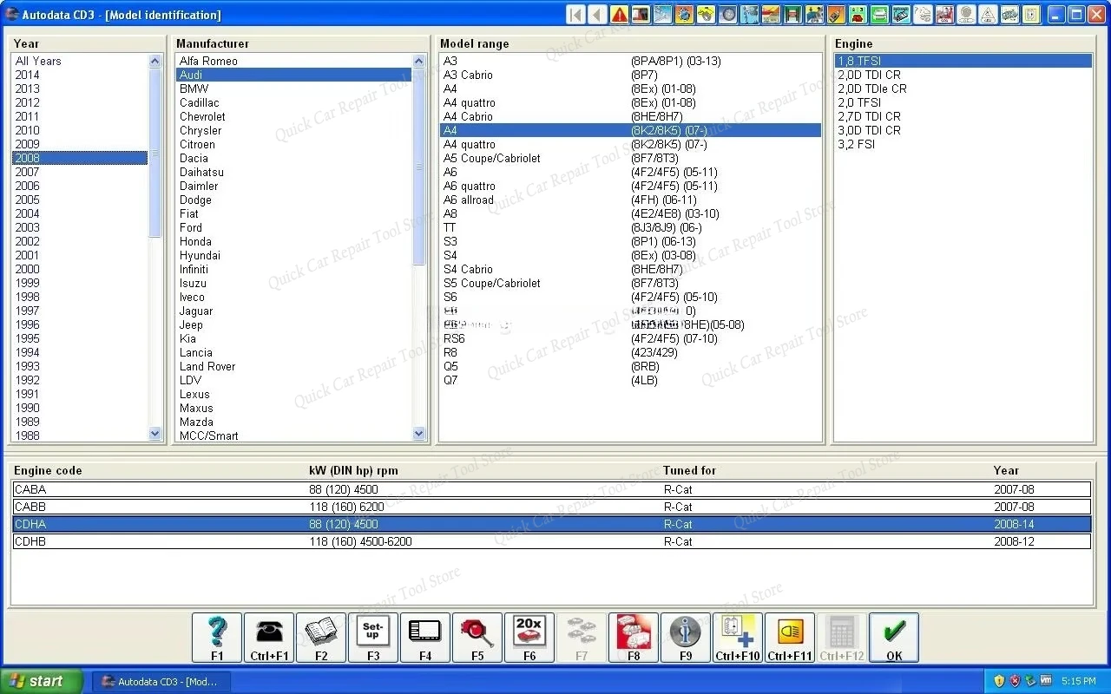Click the Manufacturer list scroll-down arrow
The image size is (1111, 694).
[x=418, y=434]
